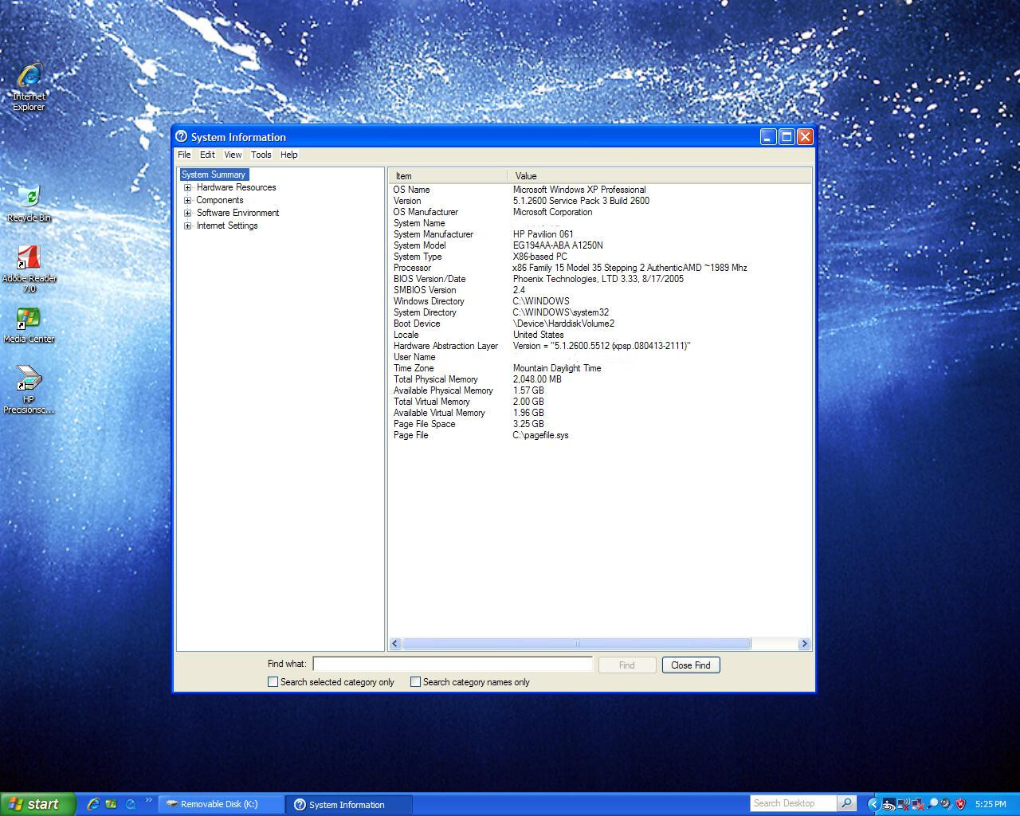The height and width of the screenshot is (816, 1020).
Task: Expand the Components node
Action: (188, 201)
